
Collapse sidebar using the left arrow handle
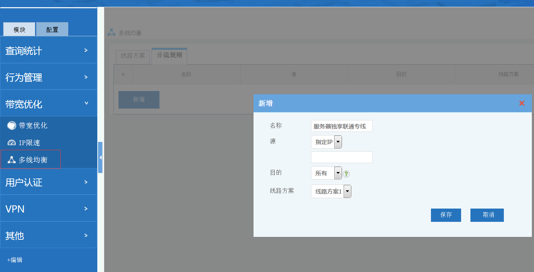click(100, 157)
